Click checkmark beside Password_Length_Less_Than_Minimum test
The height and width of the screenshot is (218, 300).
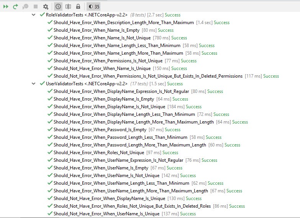click(x=50, y=137)
